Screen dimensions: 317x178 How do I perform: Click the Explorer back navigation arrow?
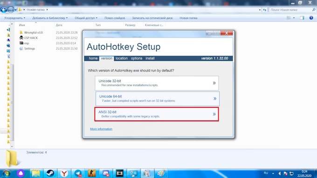tap(4, 10)
